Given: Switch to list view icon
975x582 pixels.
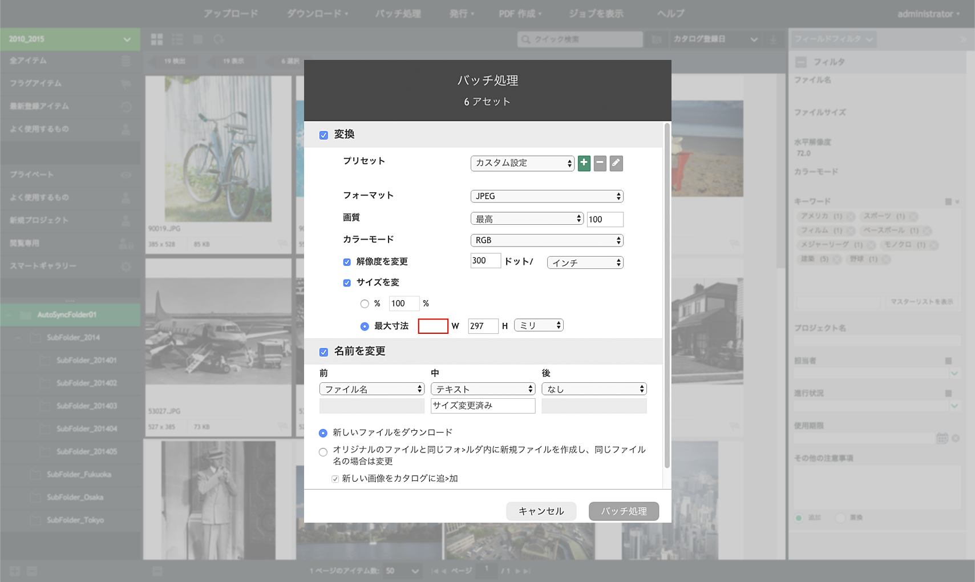Looking at the screenshot, I should pyautogui.click(x=177, y=39).
